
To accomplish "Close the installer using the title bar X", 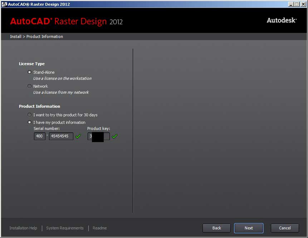I will [303, 4].
